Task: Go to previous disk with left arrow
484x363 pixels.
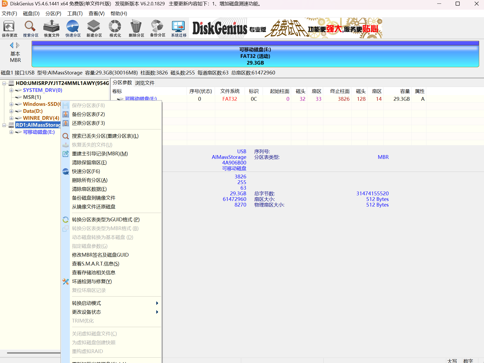Action: tap(12, 45)
